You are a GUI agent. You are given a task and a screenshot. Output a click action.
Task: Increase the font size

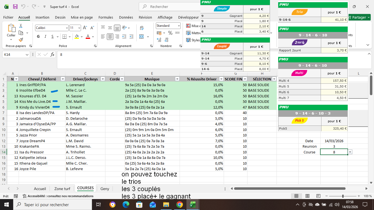85,28
